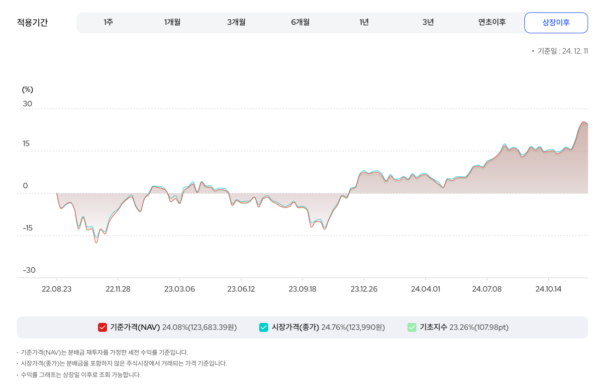Click the 23.09.18 x-axis date
The width and height of the screenshot is (601, 384).
pos(302,289)
